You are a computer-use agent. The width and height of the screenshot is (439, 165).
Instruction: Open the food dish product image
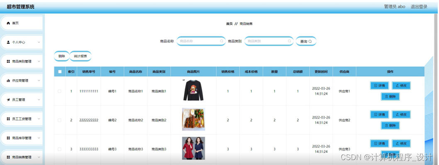pyautogui.click(x=193, y=119)
